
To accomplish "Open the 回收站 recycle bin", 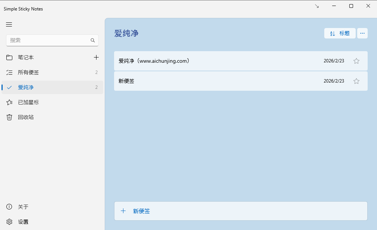I will point(26,117).
